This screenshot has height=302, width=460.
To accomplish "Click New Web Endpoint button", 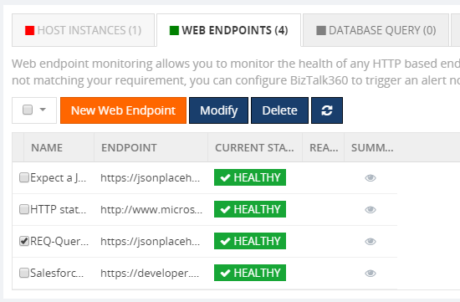I will [x=123, y=110].
